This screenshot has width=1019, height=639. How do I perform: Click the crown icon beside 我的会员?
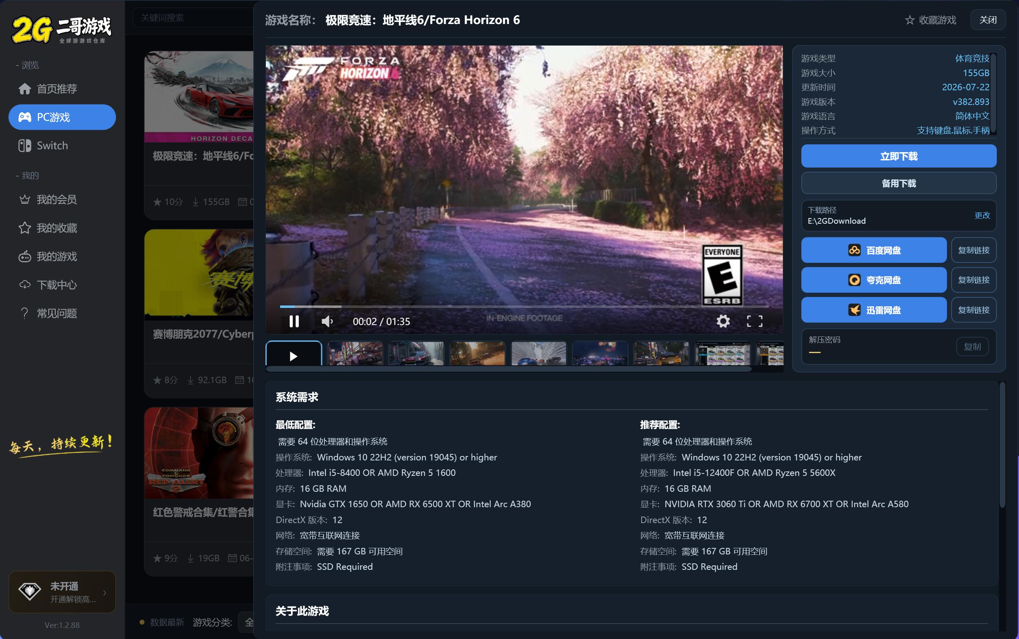(x=24, y=199)
